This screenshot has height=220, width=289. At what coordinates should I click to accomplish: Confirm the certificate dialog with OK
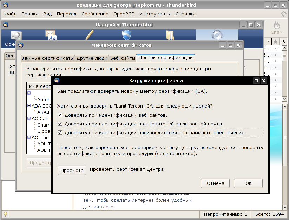(248, 183)
